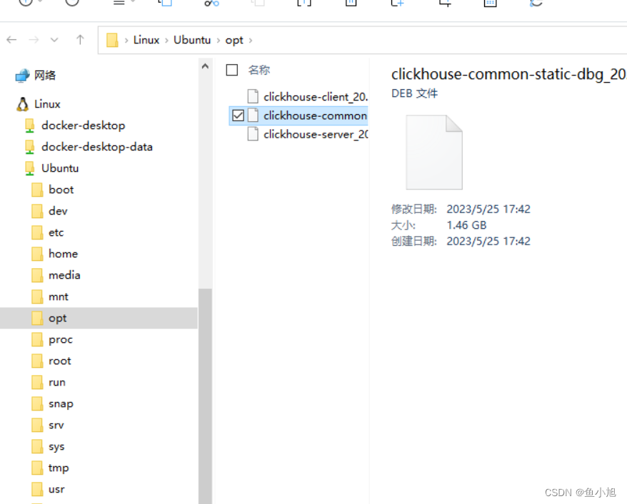
Task: Select the clickhouse-common file name
Action: tap(315, 115)
